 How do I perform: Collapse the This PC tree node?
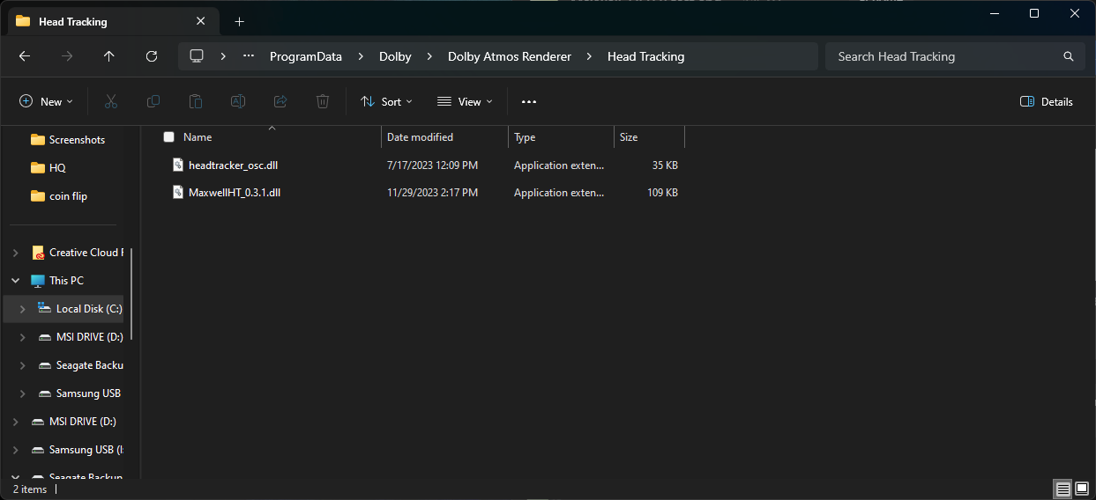point(15,281)
